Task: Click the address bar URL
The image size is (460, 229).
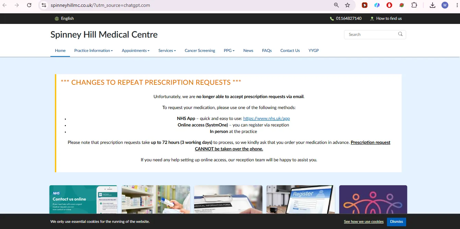Action: (x=100, y=5)
